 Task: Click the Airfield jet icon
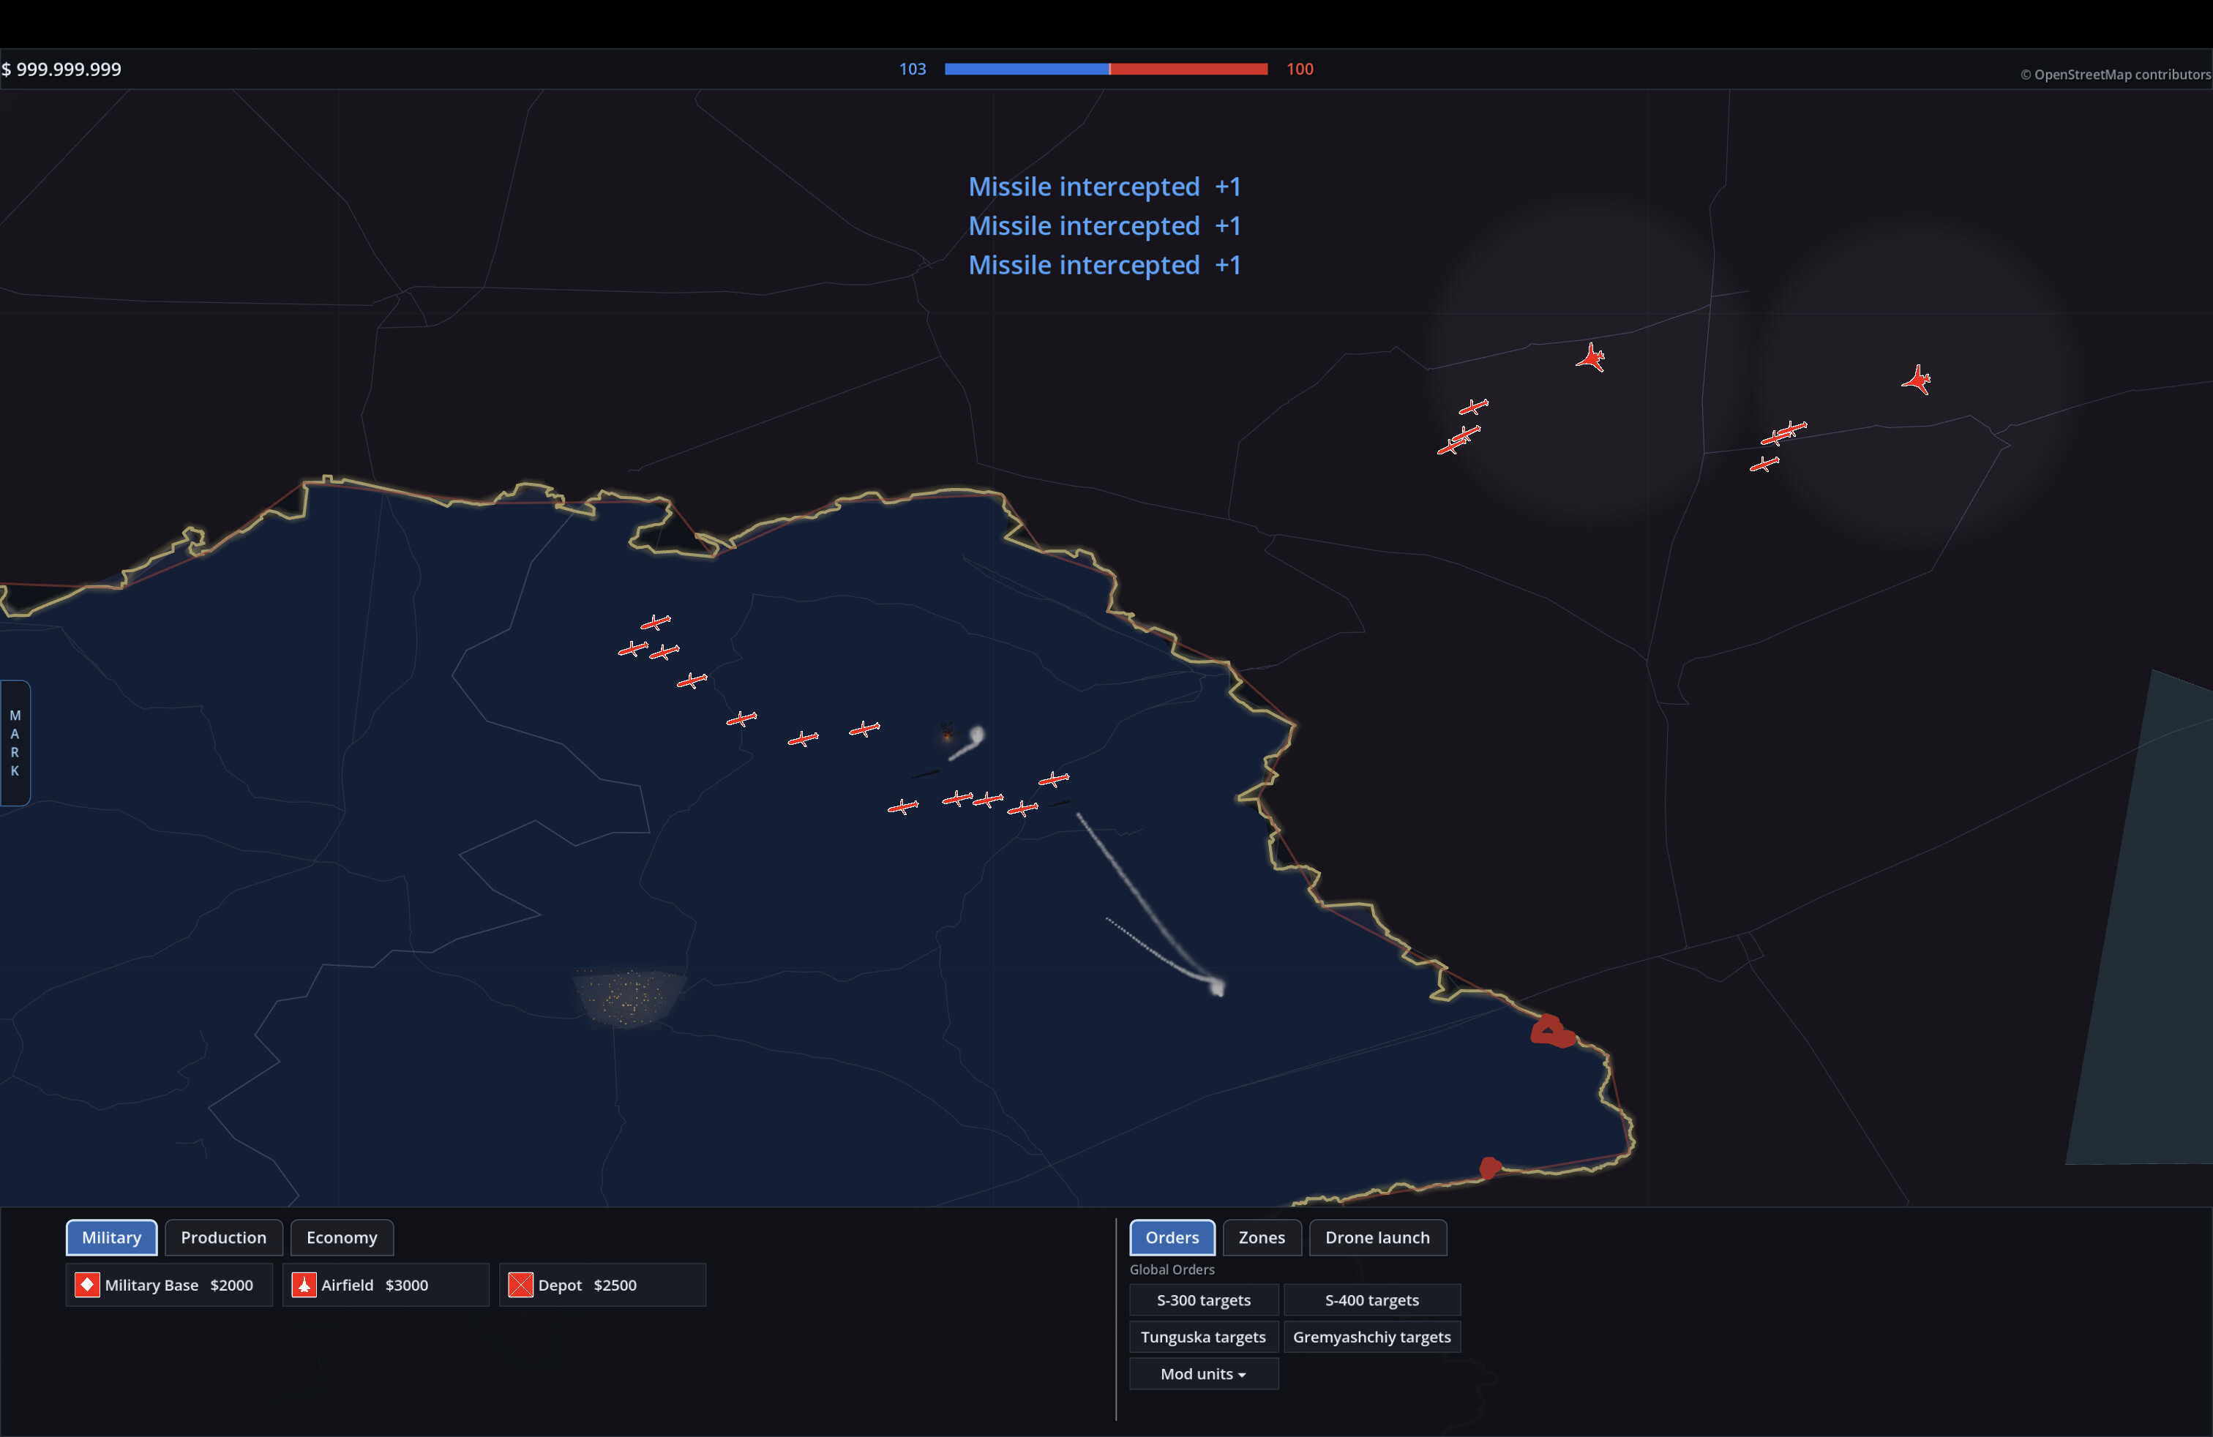(304, 1285)
